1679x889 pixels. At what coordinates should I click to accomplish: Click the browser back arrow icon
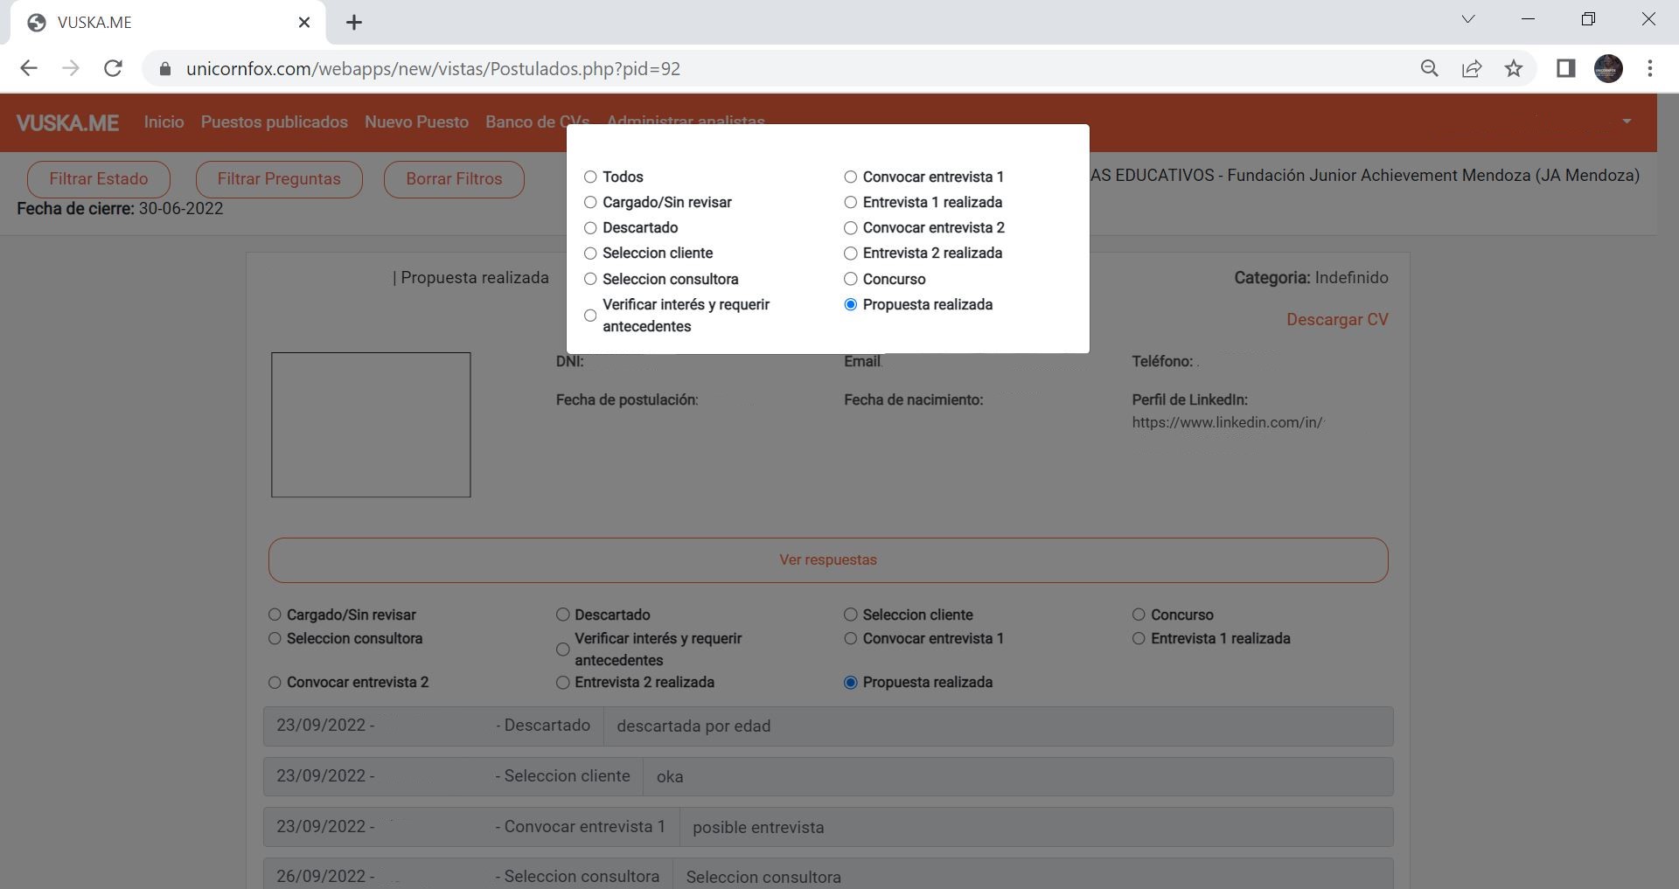(x=29, y=68)
